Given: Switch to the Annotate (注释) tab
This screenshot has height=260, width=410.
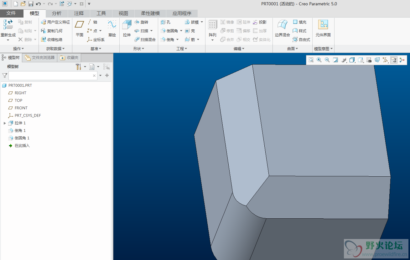Looking at the screenshot, I should 79,13.
